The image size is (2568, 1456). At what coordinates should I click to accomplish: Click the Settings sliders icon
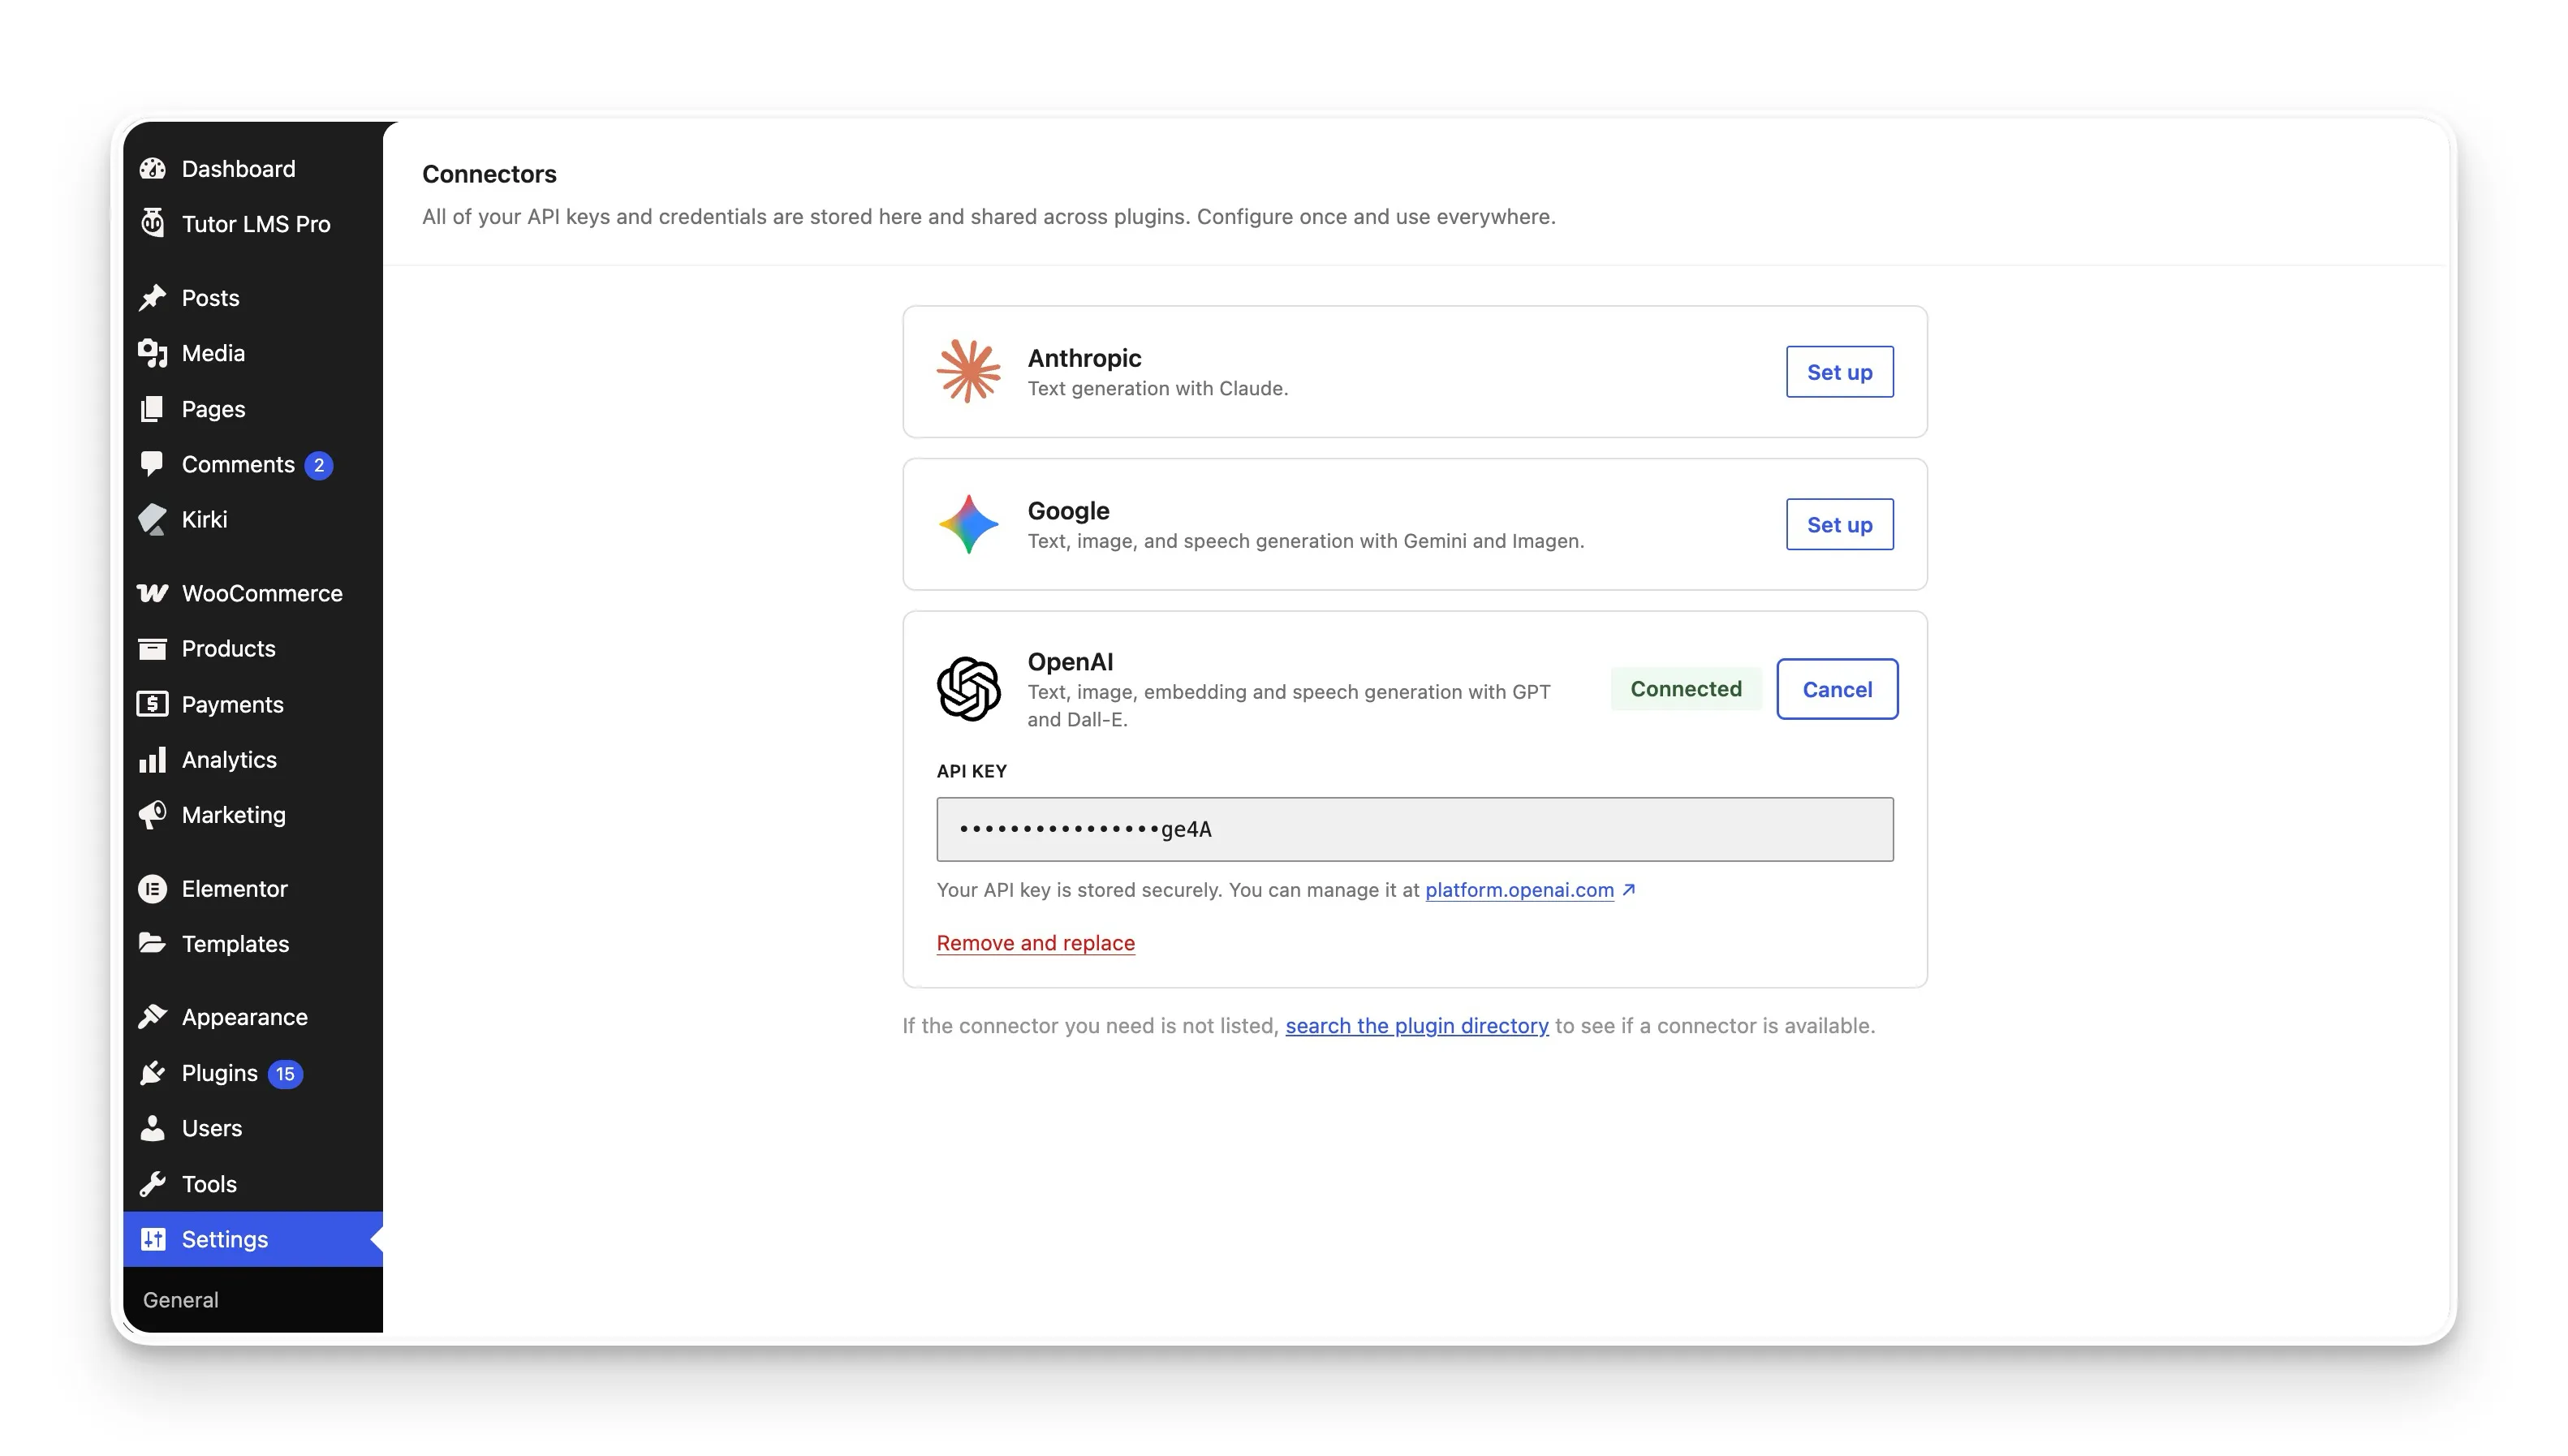pyautogui.click(x=152, y=1239)
